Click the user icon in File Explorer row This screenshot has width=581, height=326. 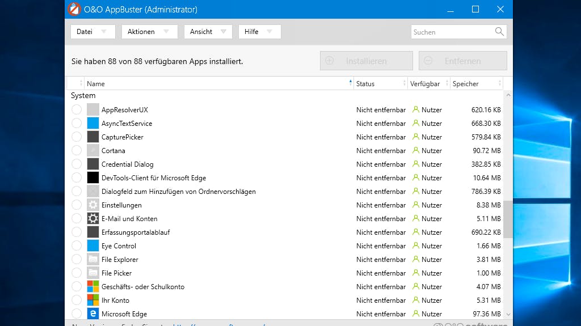pos(416,259)
